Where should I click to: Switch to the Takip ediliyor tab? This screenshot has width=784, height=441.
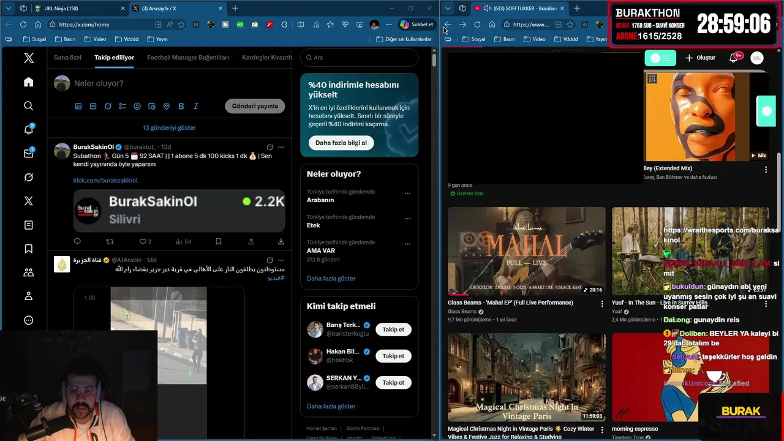point(115,58)
